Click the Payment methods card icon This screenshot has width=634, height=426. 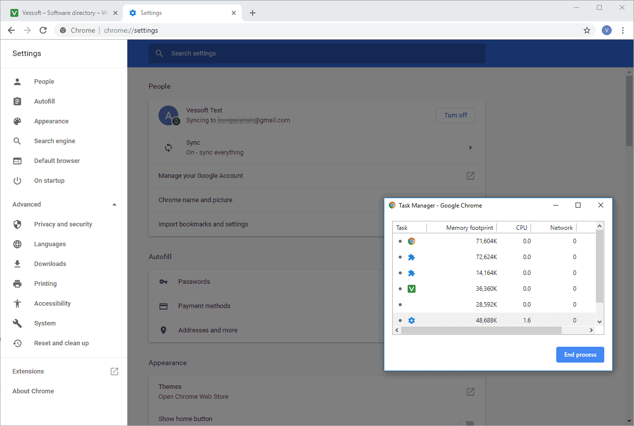tap(163, 306)
